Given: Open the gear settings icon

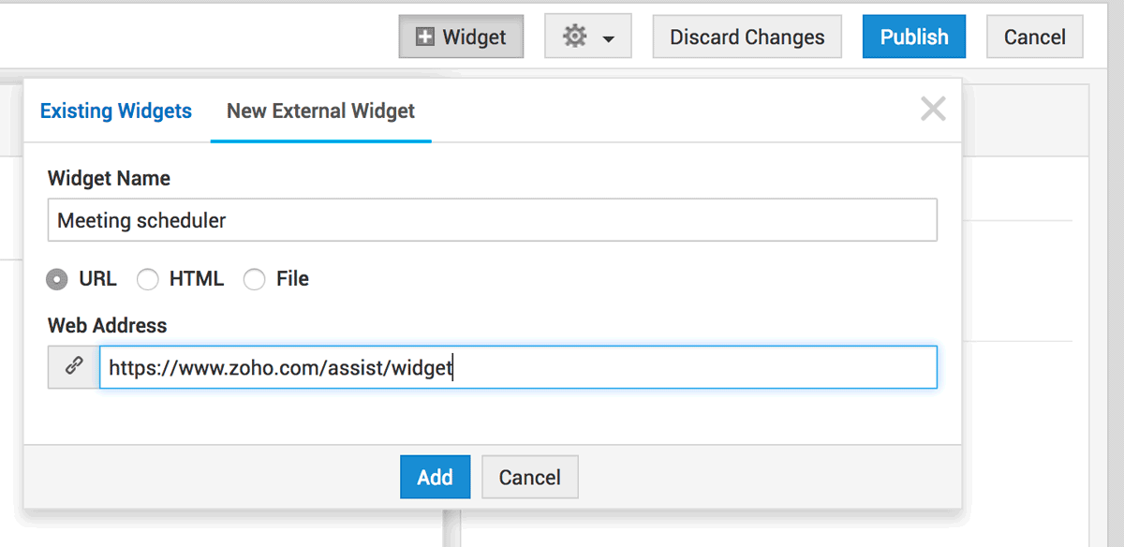Looking at the screenshot, I should pyautogui.click(x=574, y=37).
